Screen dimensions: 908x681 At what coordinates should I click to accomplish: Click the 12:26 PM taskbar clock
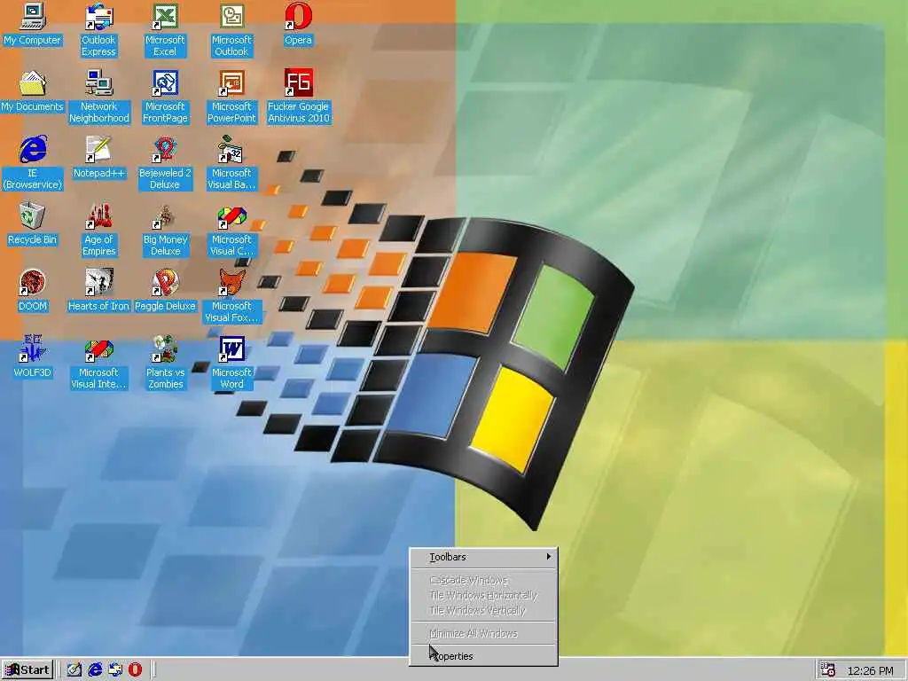871,670
